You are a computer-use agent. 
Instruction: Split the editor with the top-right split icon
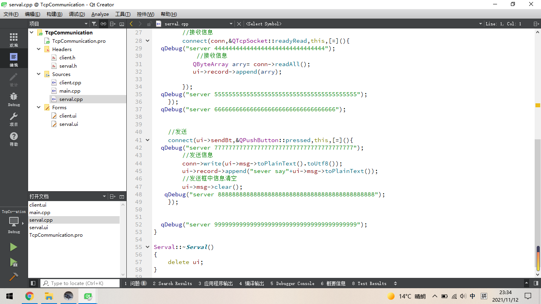pos(536,24)
